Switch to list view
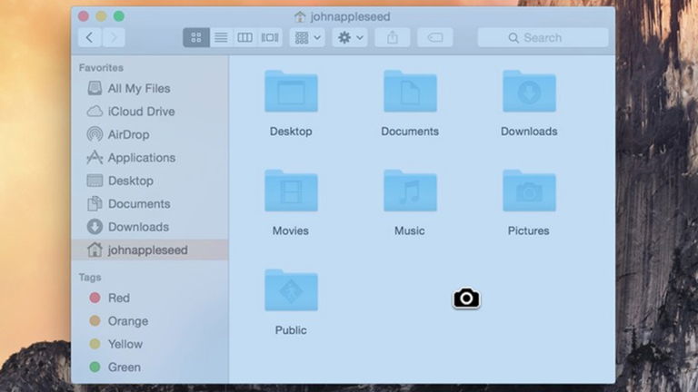This screenshot has width=698, height=392. click(221, 38)
